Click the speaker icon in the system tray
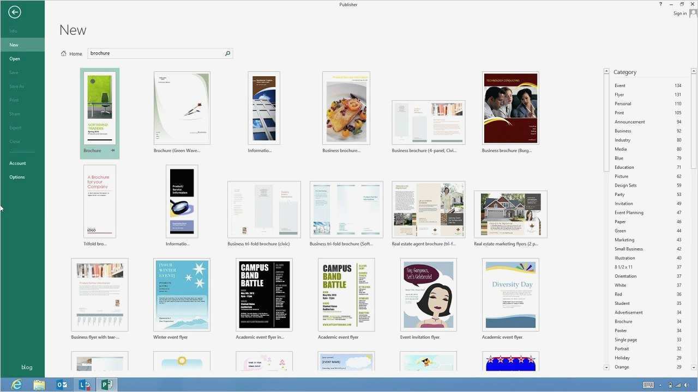The image size is (698, 392). [x=686, y=384]
